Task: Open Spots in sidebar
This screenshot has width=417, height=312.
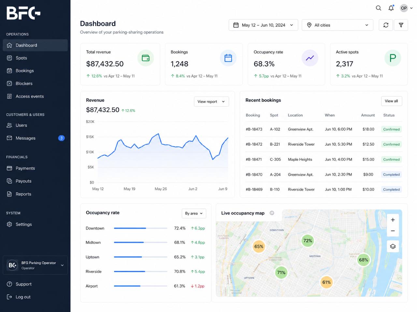Action: pyautogui.click(x=35, y=58)
